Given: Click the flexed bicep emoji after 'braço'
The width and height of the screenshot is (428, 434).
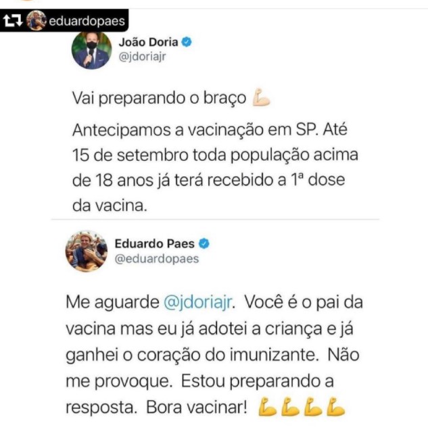Looking at the screenshot, I should click(x=261, y=97).
